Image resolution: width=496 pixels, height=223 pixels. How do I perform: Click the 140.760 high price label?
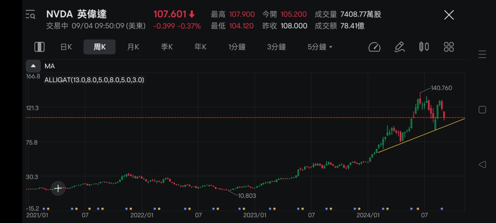tap(441, 88)
